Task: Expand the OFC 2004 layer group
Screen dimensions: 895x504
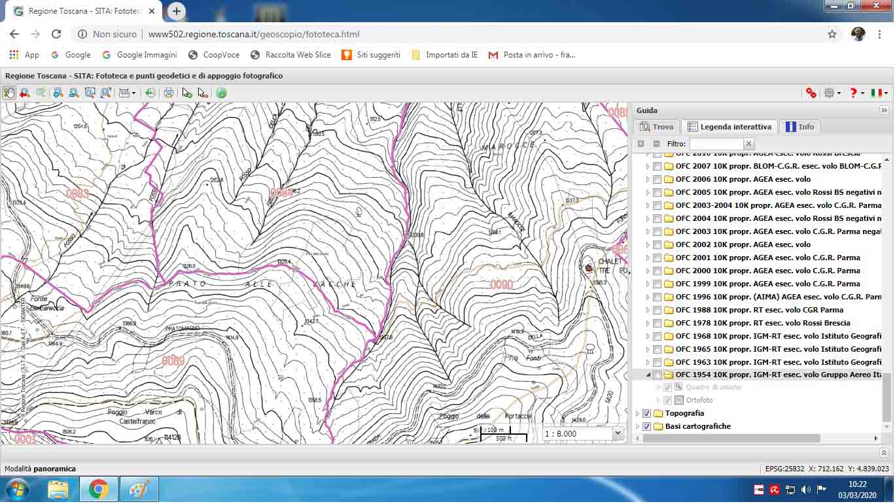Action: pos(648,218)
